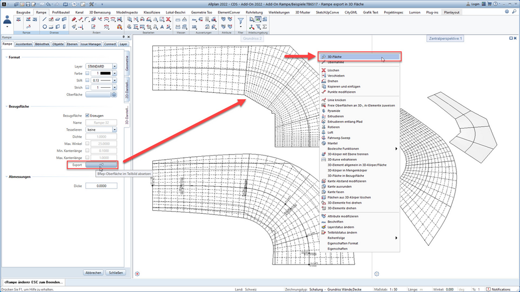The image size is (520, 292).
Task: Click the Abbrechen button
Action: point(93,273)
